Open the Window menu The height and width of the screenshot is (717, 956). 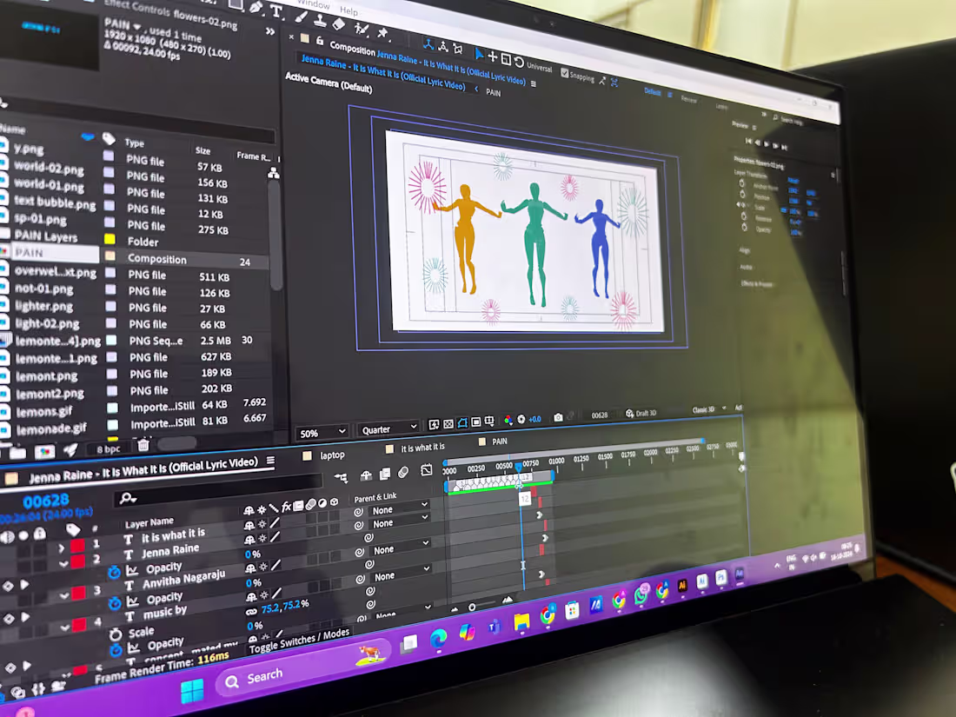click(312, 5)
